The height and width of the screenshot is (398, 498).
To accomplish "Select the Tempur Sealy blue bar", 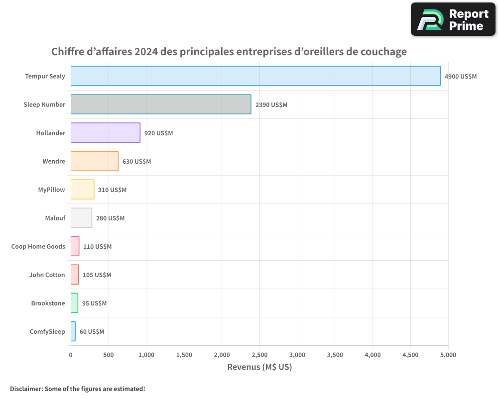I will point(255,76).
